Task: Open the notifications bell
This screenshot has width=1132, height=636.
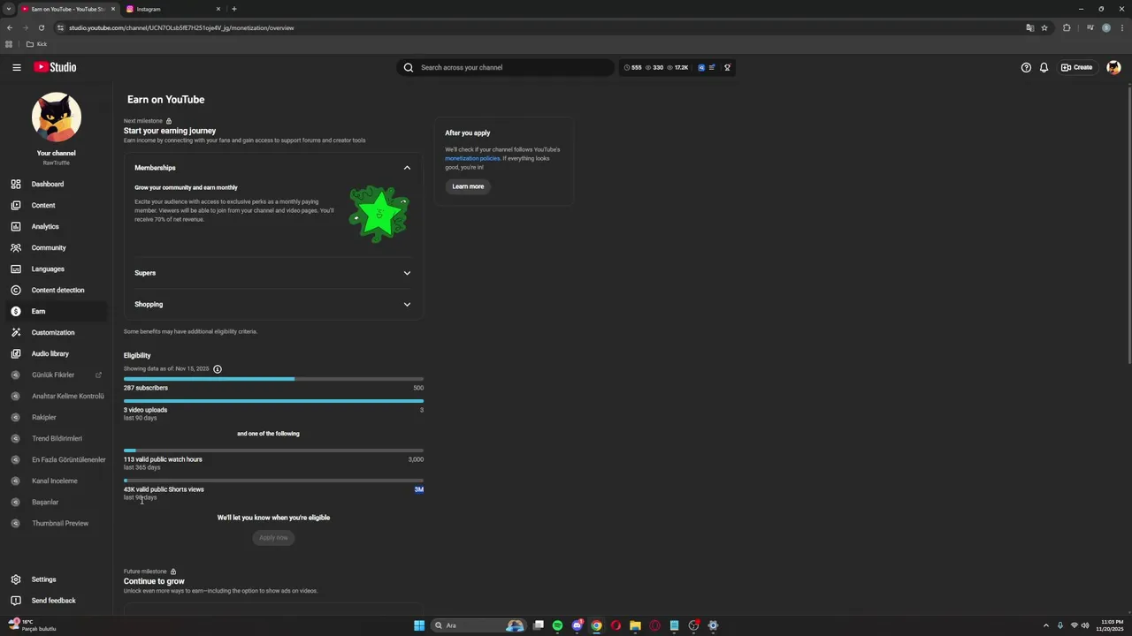Action: 1044,67
